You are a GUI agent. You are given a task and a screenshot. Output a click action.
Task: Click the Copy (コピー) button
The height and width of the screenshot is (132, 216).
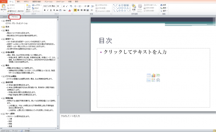tap(10, 8)
